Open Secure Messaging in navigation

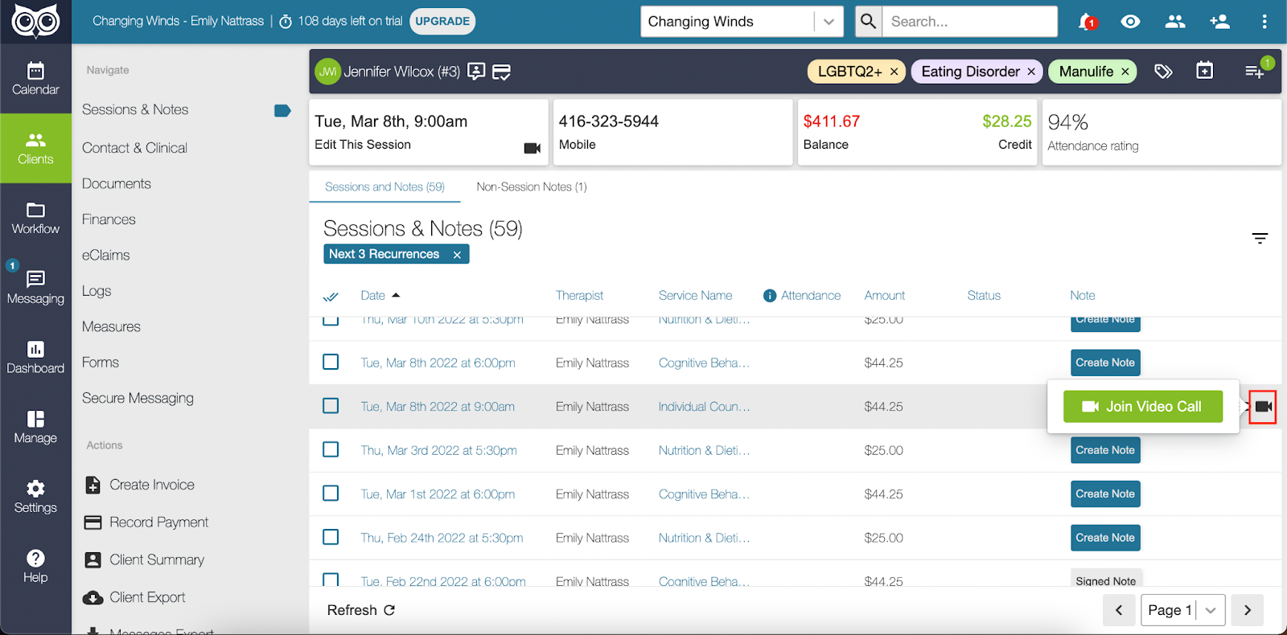click(138, 398)
